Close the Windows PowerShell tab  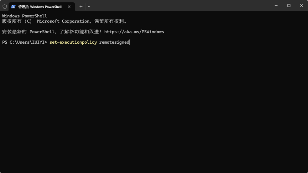coord(69,7)
